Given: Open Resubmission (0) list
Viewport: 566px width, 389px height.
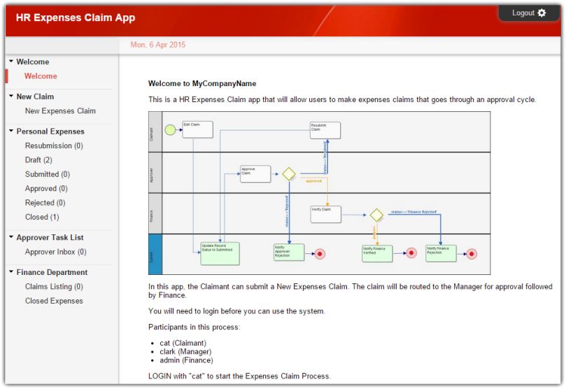Looking at the screenshot, I should [54, 146].
